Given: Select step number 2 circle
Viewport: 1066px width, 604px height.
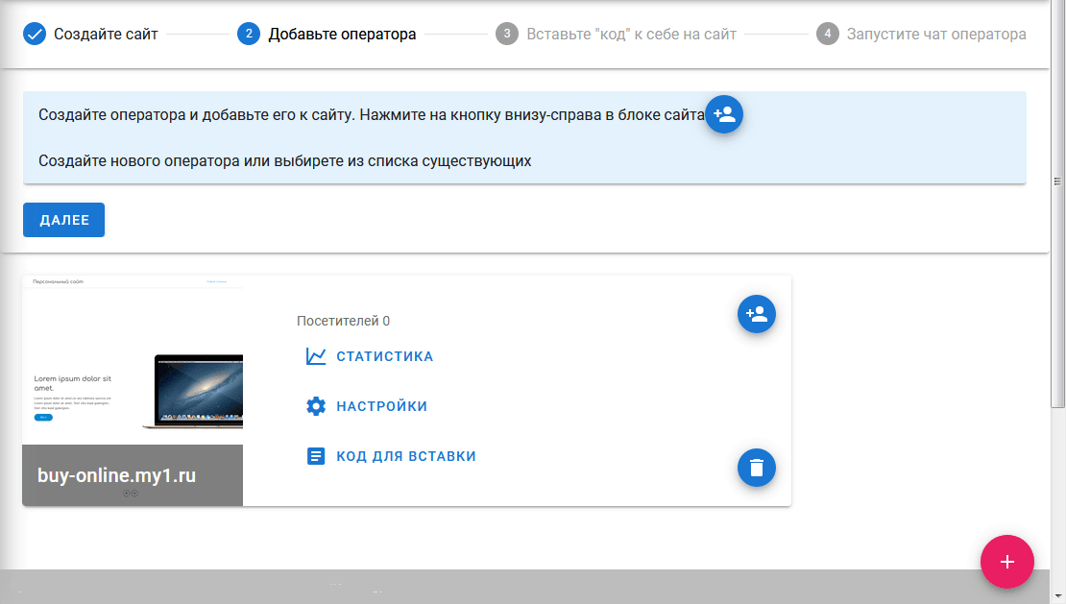Looking at the screenshot, I should 249,35.
